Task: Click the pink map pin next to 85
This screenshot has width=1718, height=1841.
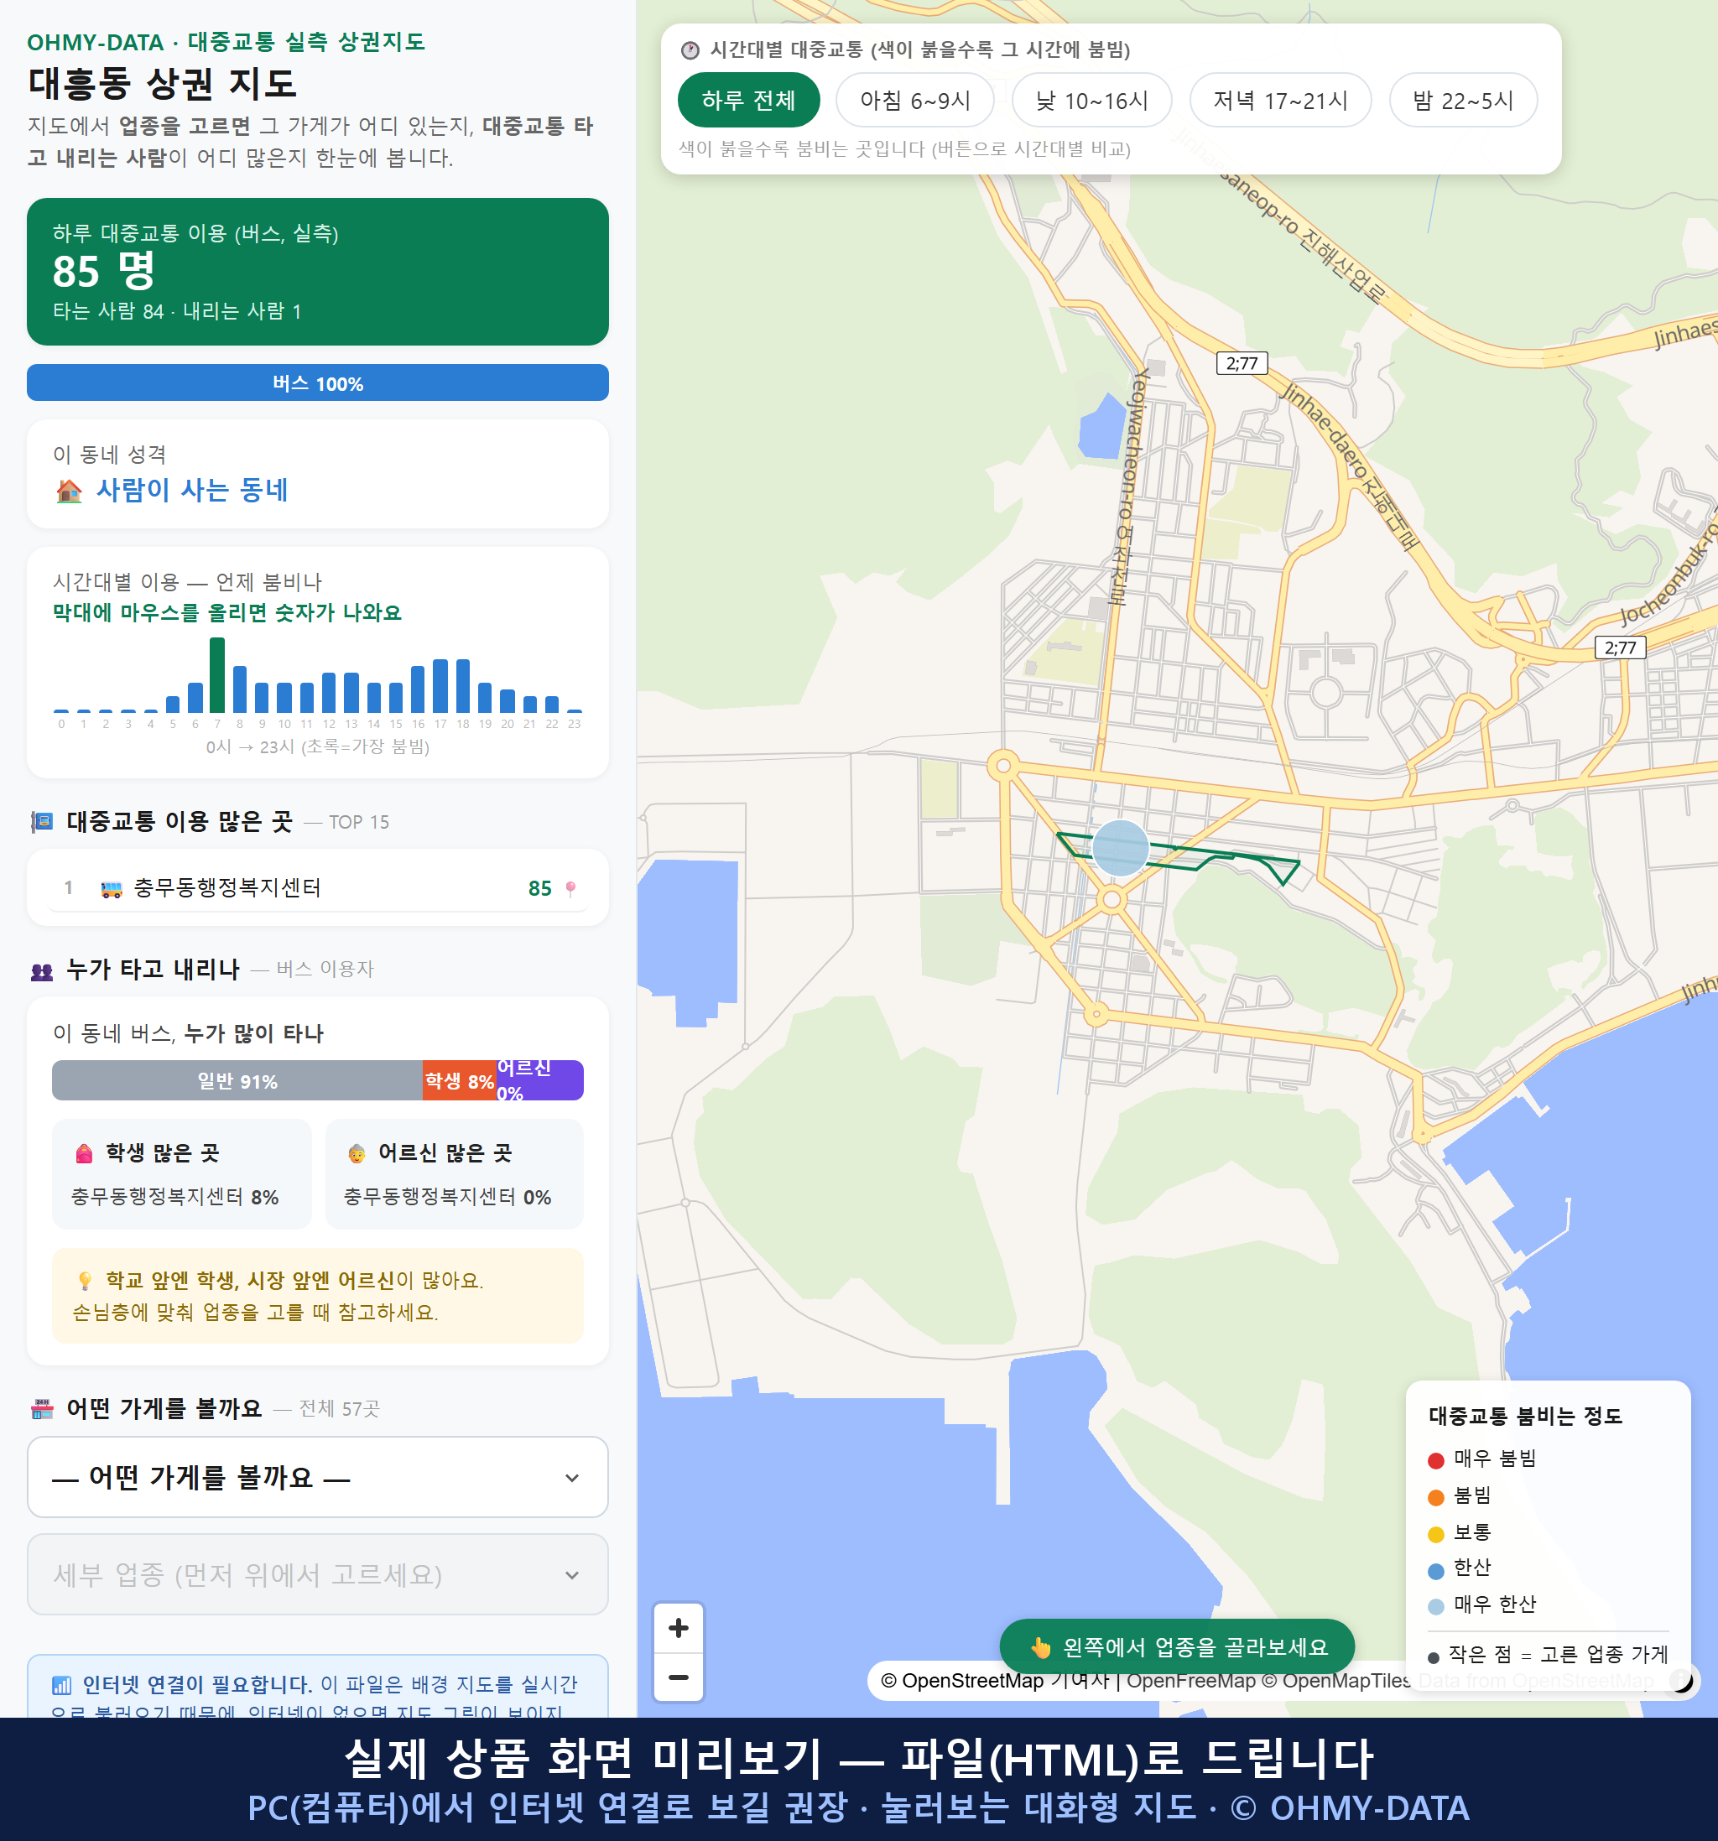Action: (x=570, y=888)
